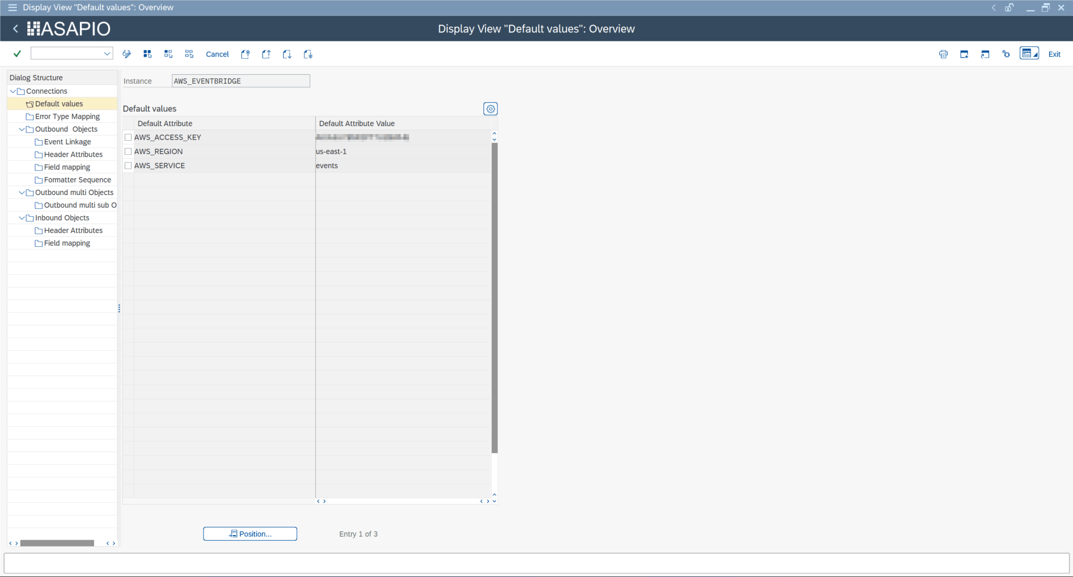Open the layout menu dropdown button

tap(1029, 54)
